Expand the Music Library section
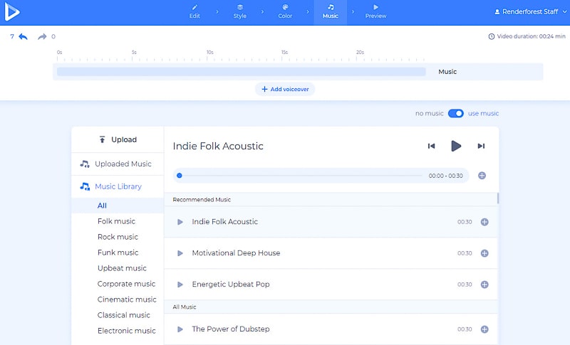Image resolution: width=570 pixels, height=345 pixels. 118,186
